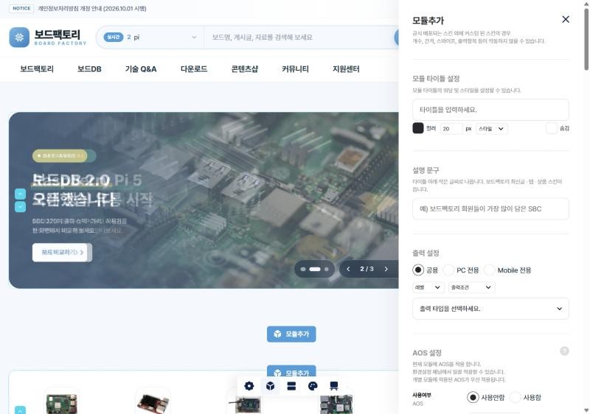Open the 개인정보처리방침 개정 안내 notice link
The width and height of the screenshot is (590, 414).
[x=92, y=8]
